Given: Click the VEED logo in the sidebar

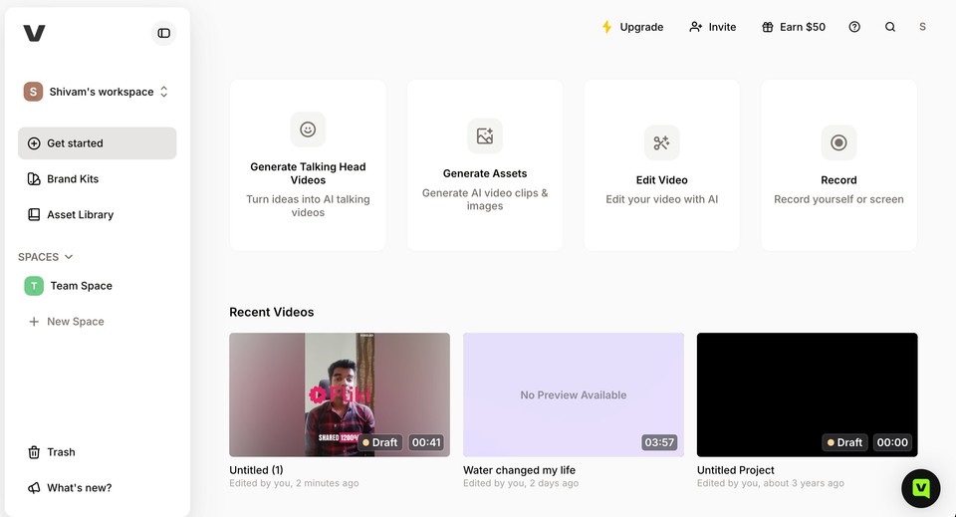Looking at the screenshot, I should pyautogui.click(x=34, y=33).
